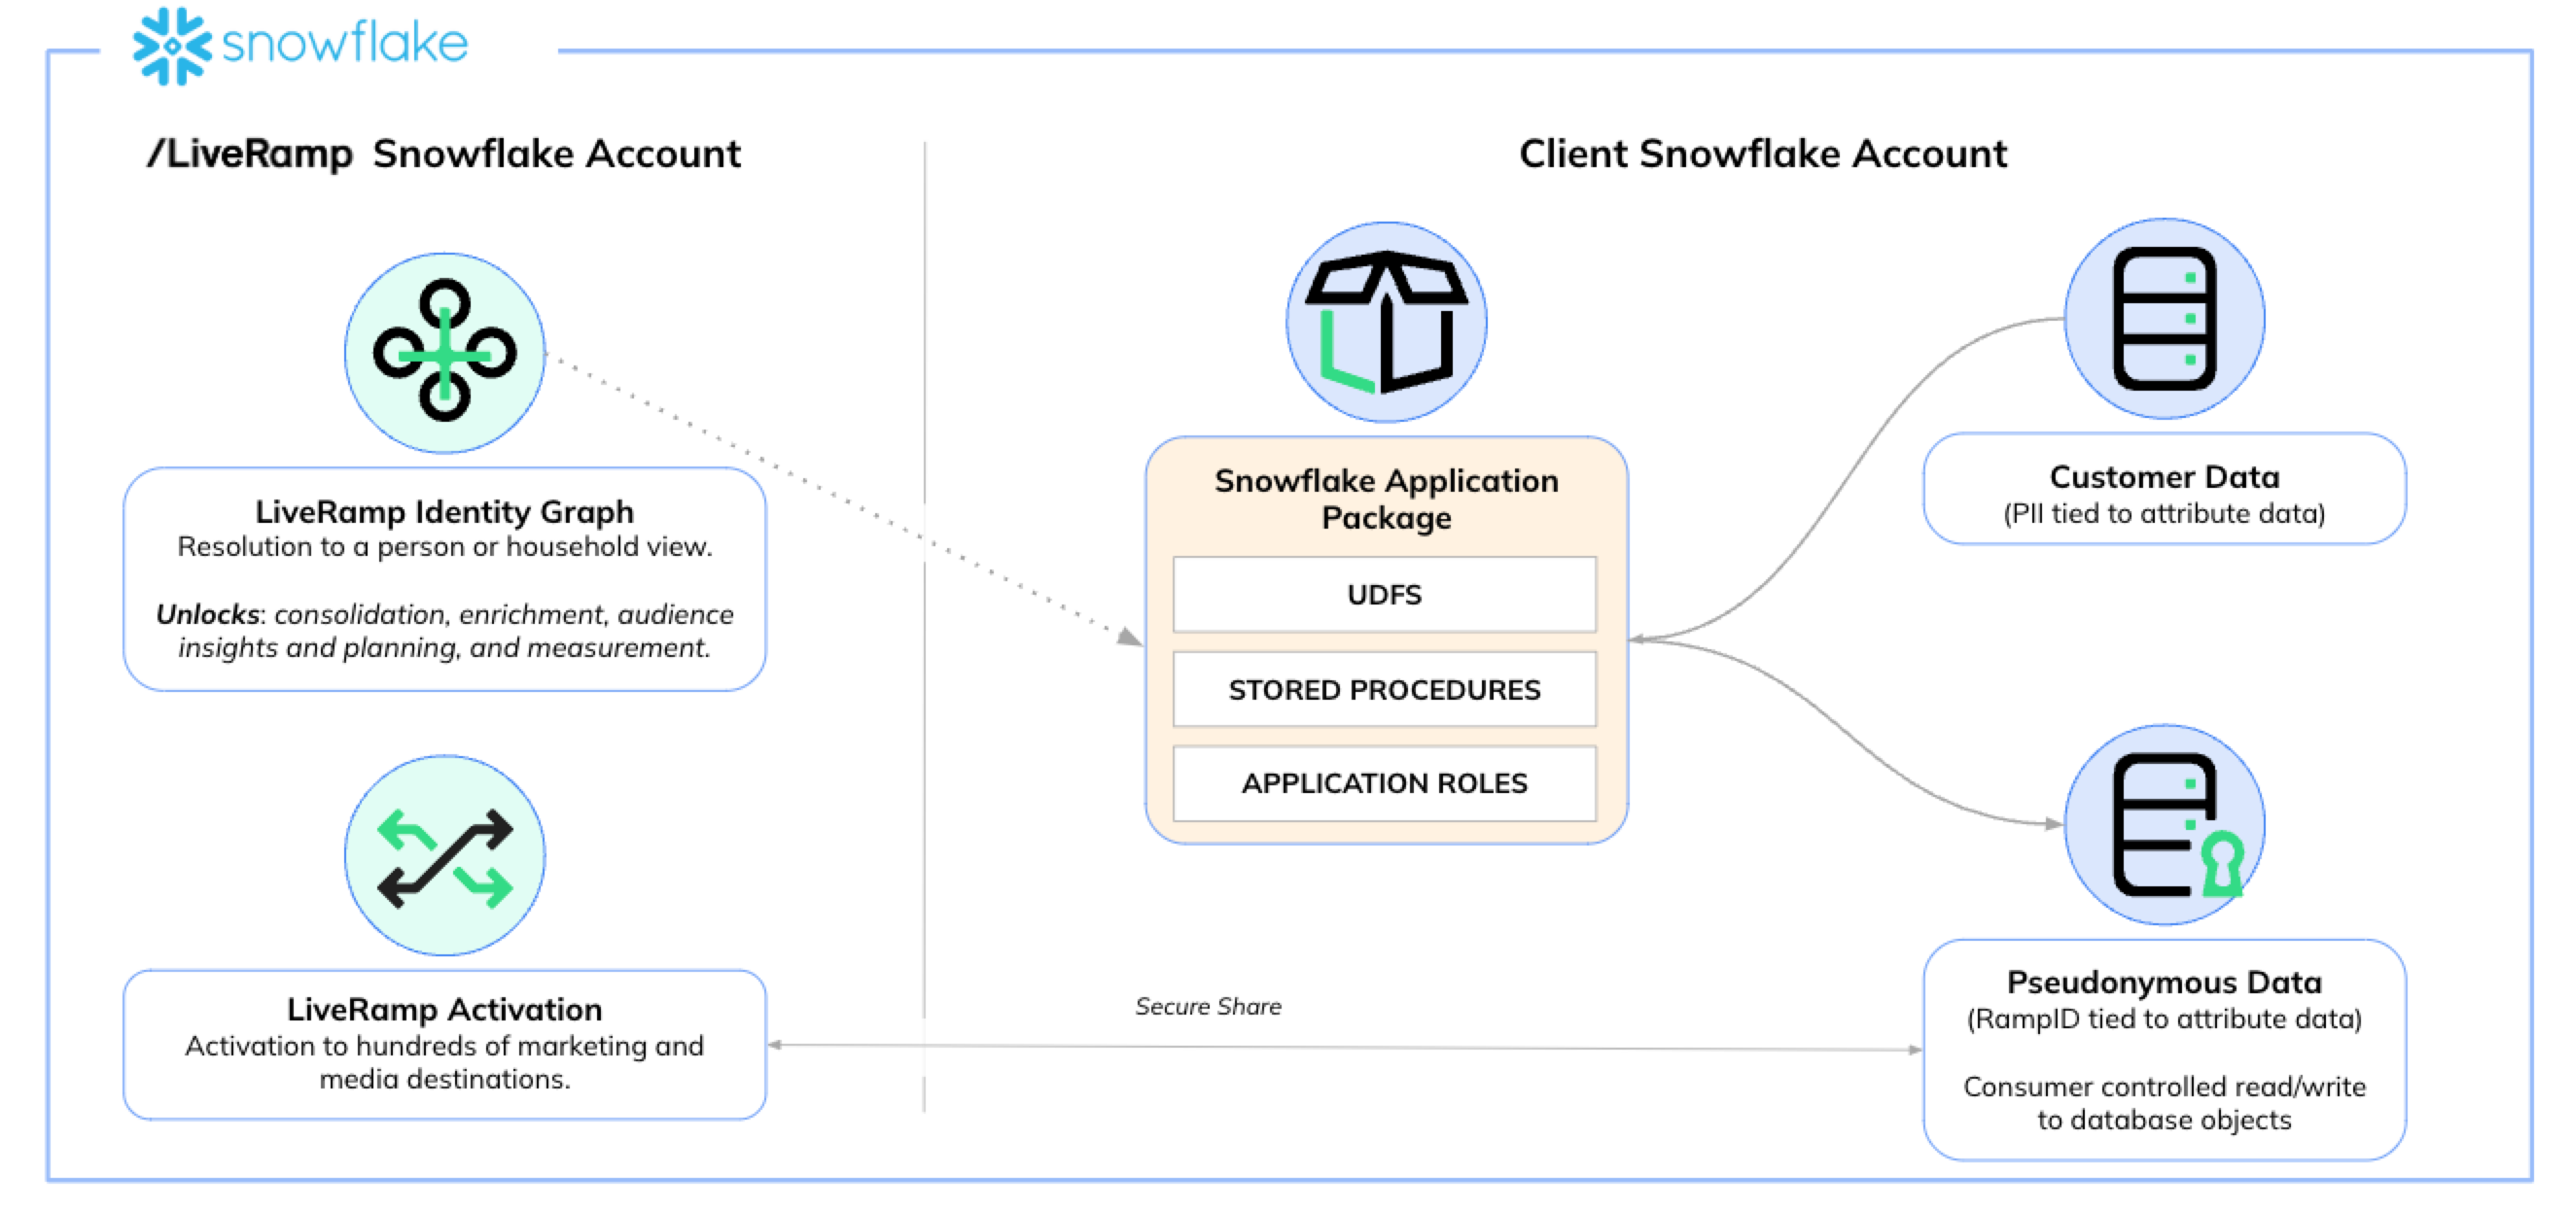This screenshot has height=1209, width=2571.
Task: Select the UDFS box
Action: coord(1385,595)
